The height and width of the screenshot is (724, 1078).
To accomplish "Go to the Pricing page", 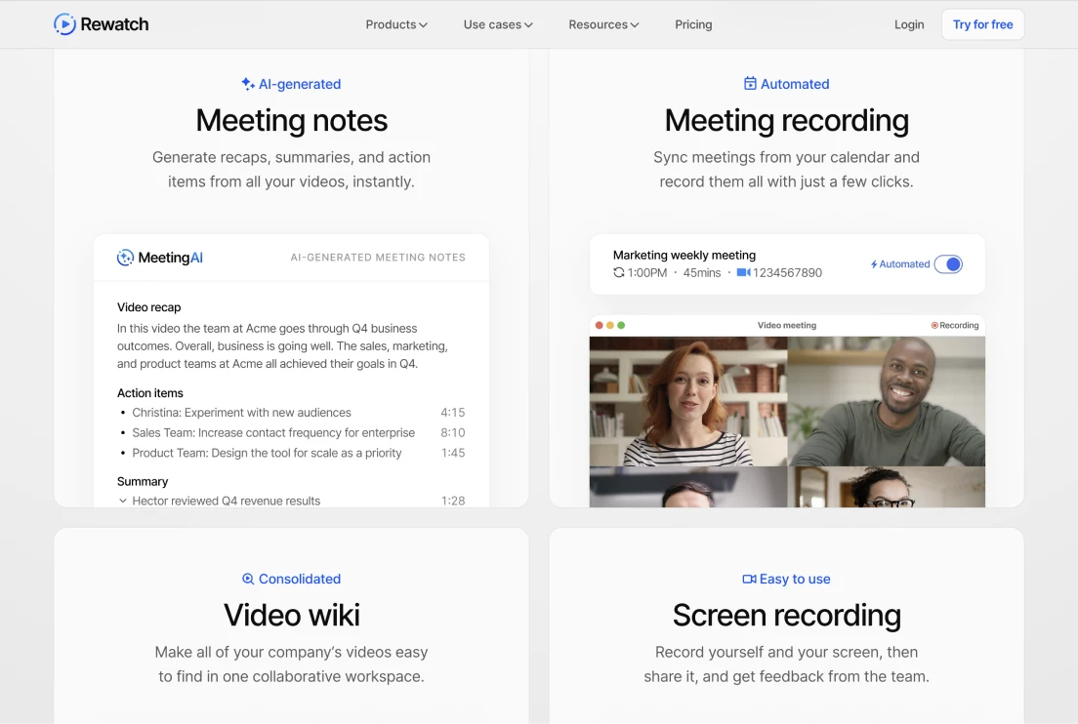I will 693,24.
